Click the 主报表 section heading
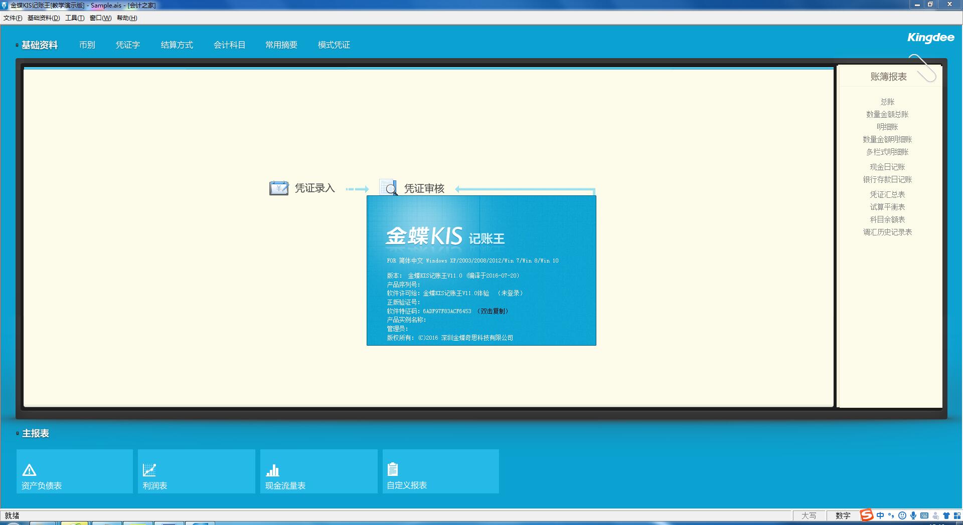The width and height of the screenshot is (963, 525). tap(36, 433)
